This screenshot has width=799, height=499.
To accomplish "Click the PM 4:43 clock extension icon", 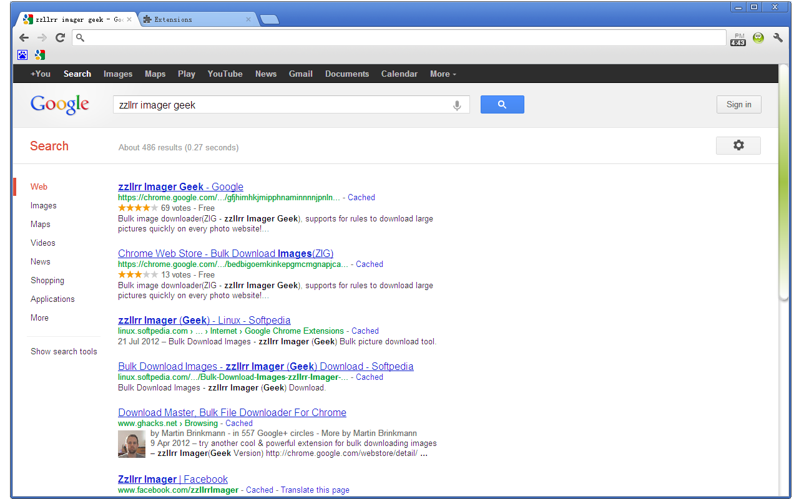I will coord(738,39).
